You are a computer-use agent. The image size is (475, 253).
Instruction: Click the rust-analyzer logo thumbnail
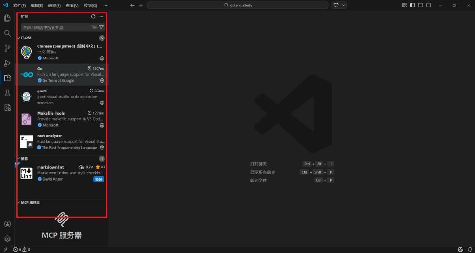(x=26, y=142)
